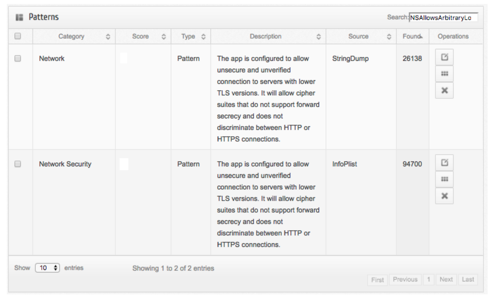Click the white score swatch in the Network row

click(124, 58)
